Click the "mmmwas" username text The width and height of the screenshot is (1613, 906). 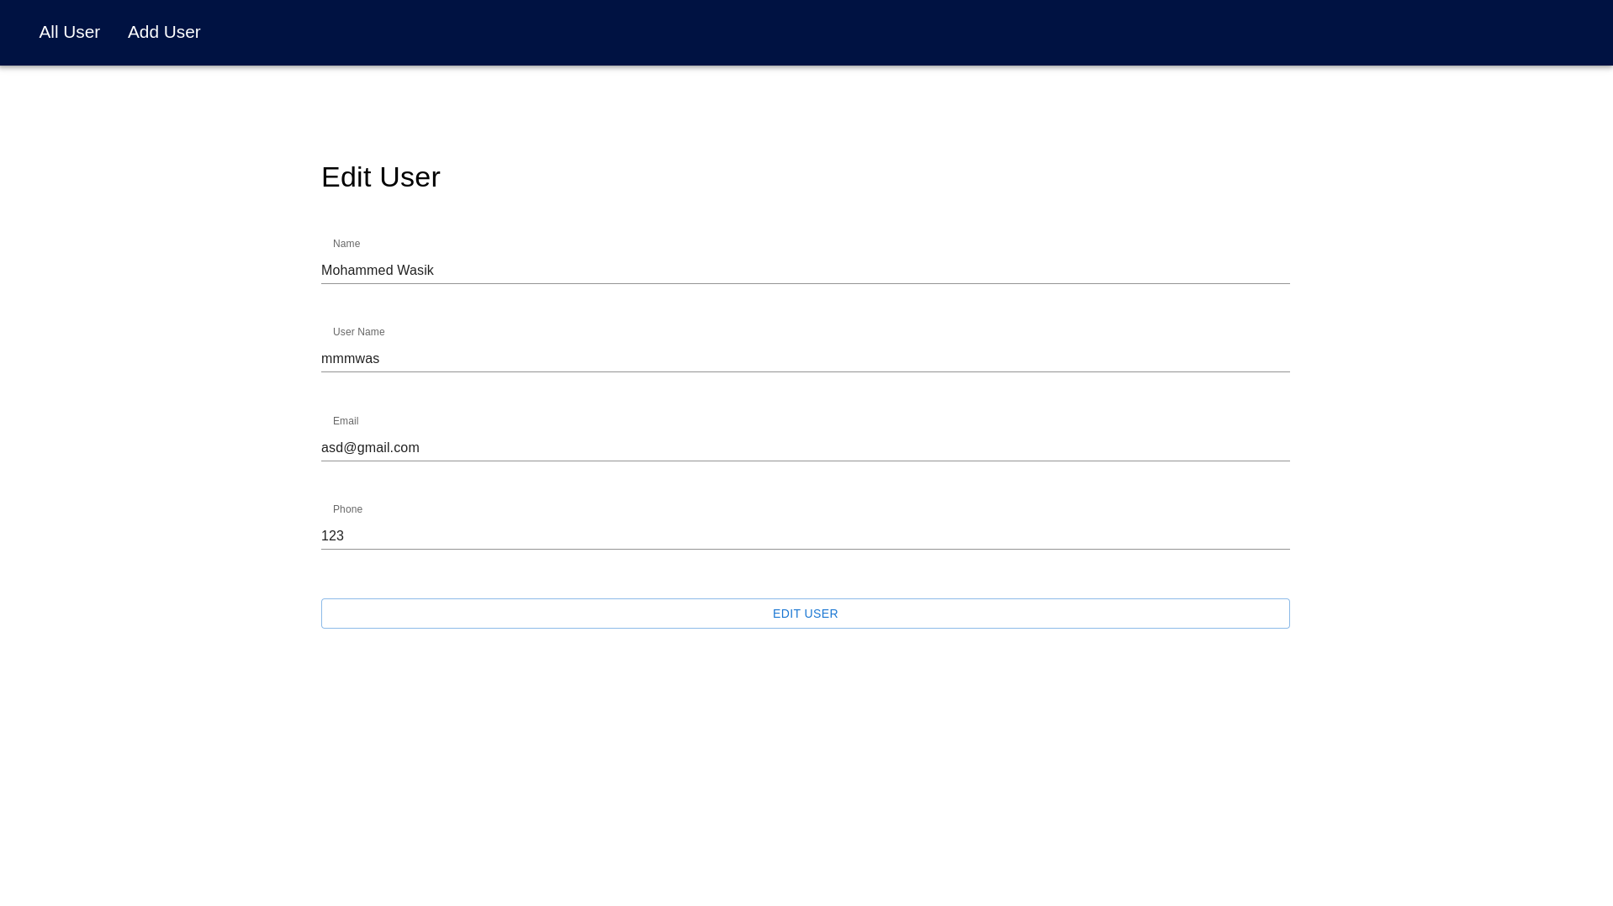click(x=350, y=359)
